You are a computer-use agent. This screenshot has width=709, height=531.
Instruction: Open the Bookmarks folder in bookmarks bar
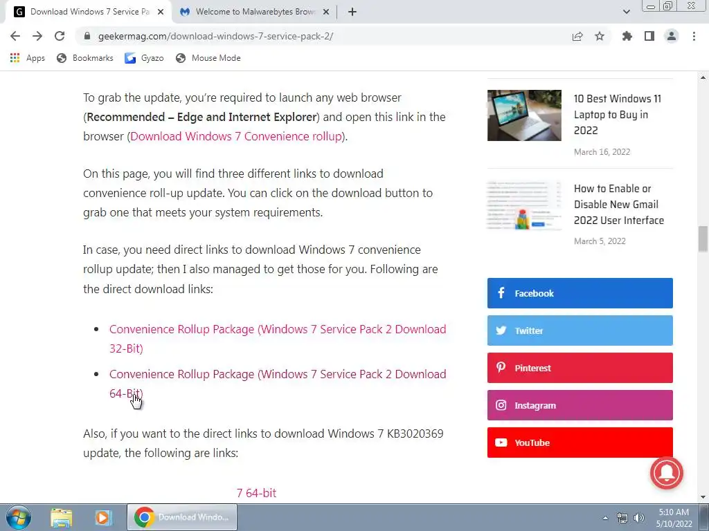[x=85, y=58]
